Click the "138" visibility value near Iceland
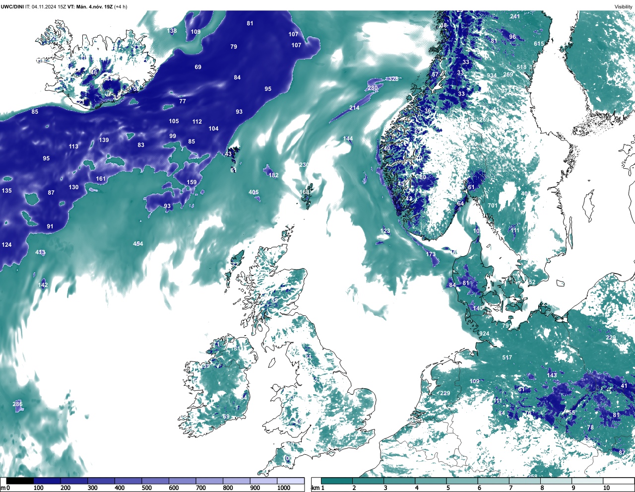 click(x=172, y=31)
